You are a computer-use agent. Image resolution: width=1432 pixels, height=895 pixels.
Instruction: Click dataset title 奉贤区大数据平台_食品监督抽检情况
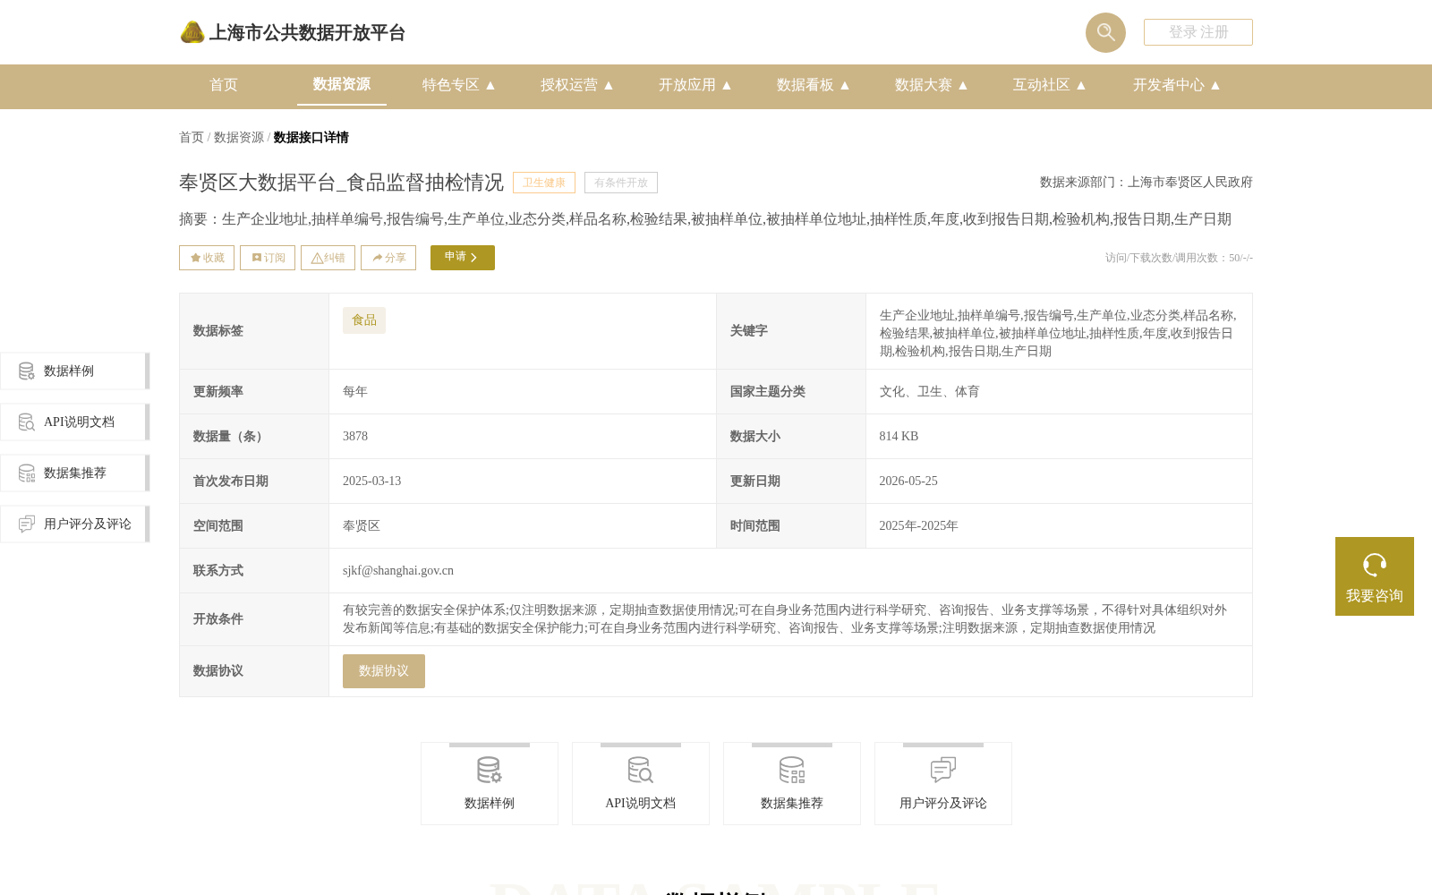coord(342,183)
